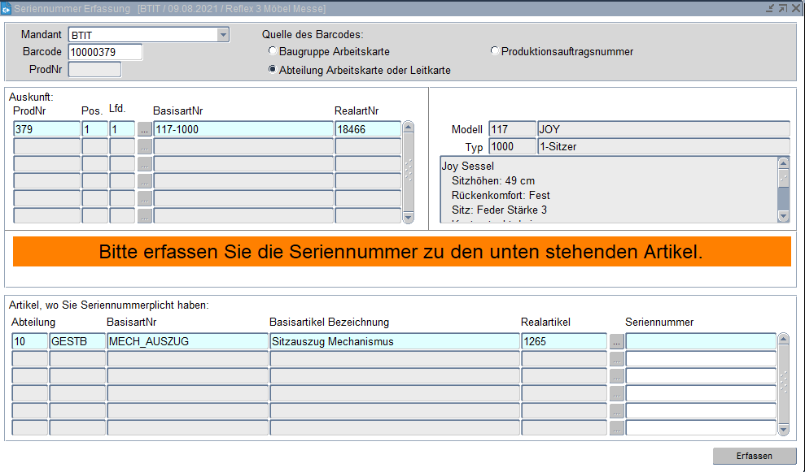Click the RealartNr field showing 18466

(367, 129)
